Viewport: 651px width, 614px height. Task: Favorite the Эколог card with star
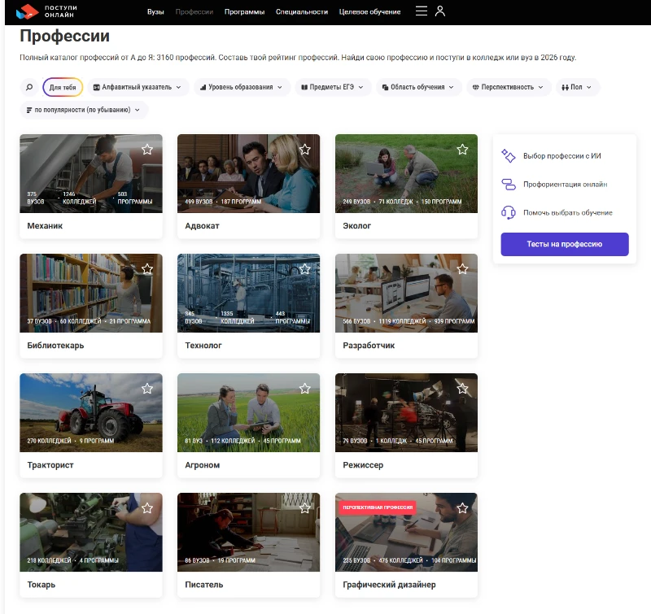pos(462,150)
